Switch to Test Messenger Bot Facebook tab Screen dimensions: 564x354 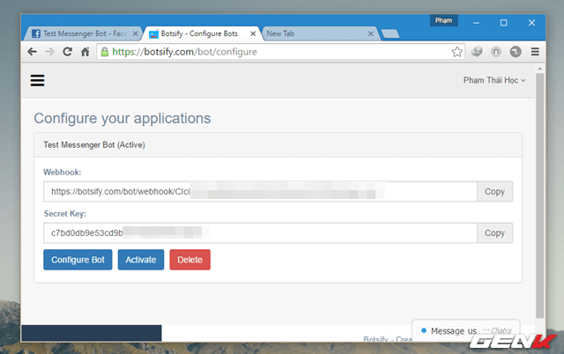coord(83,33)
